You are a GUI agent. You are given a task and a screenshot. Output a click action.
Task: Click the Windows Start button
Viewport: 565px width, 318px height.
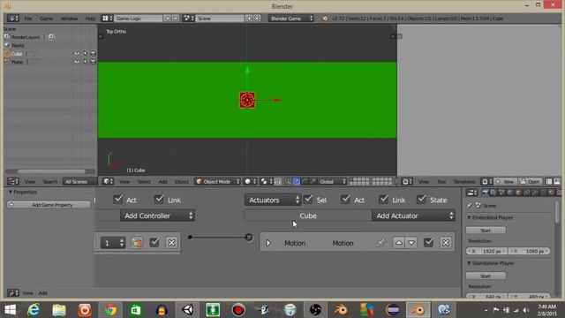pos(11,310)
